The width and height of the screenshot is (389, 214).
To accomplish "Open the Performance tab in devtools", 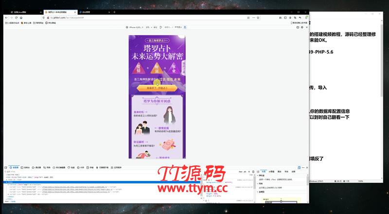I will point(71,168).
